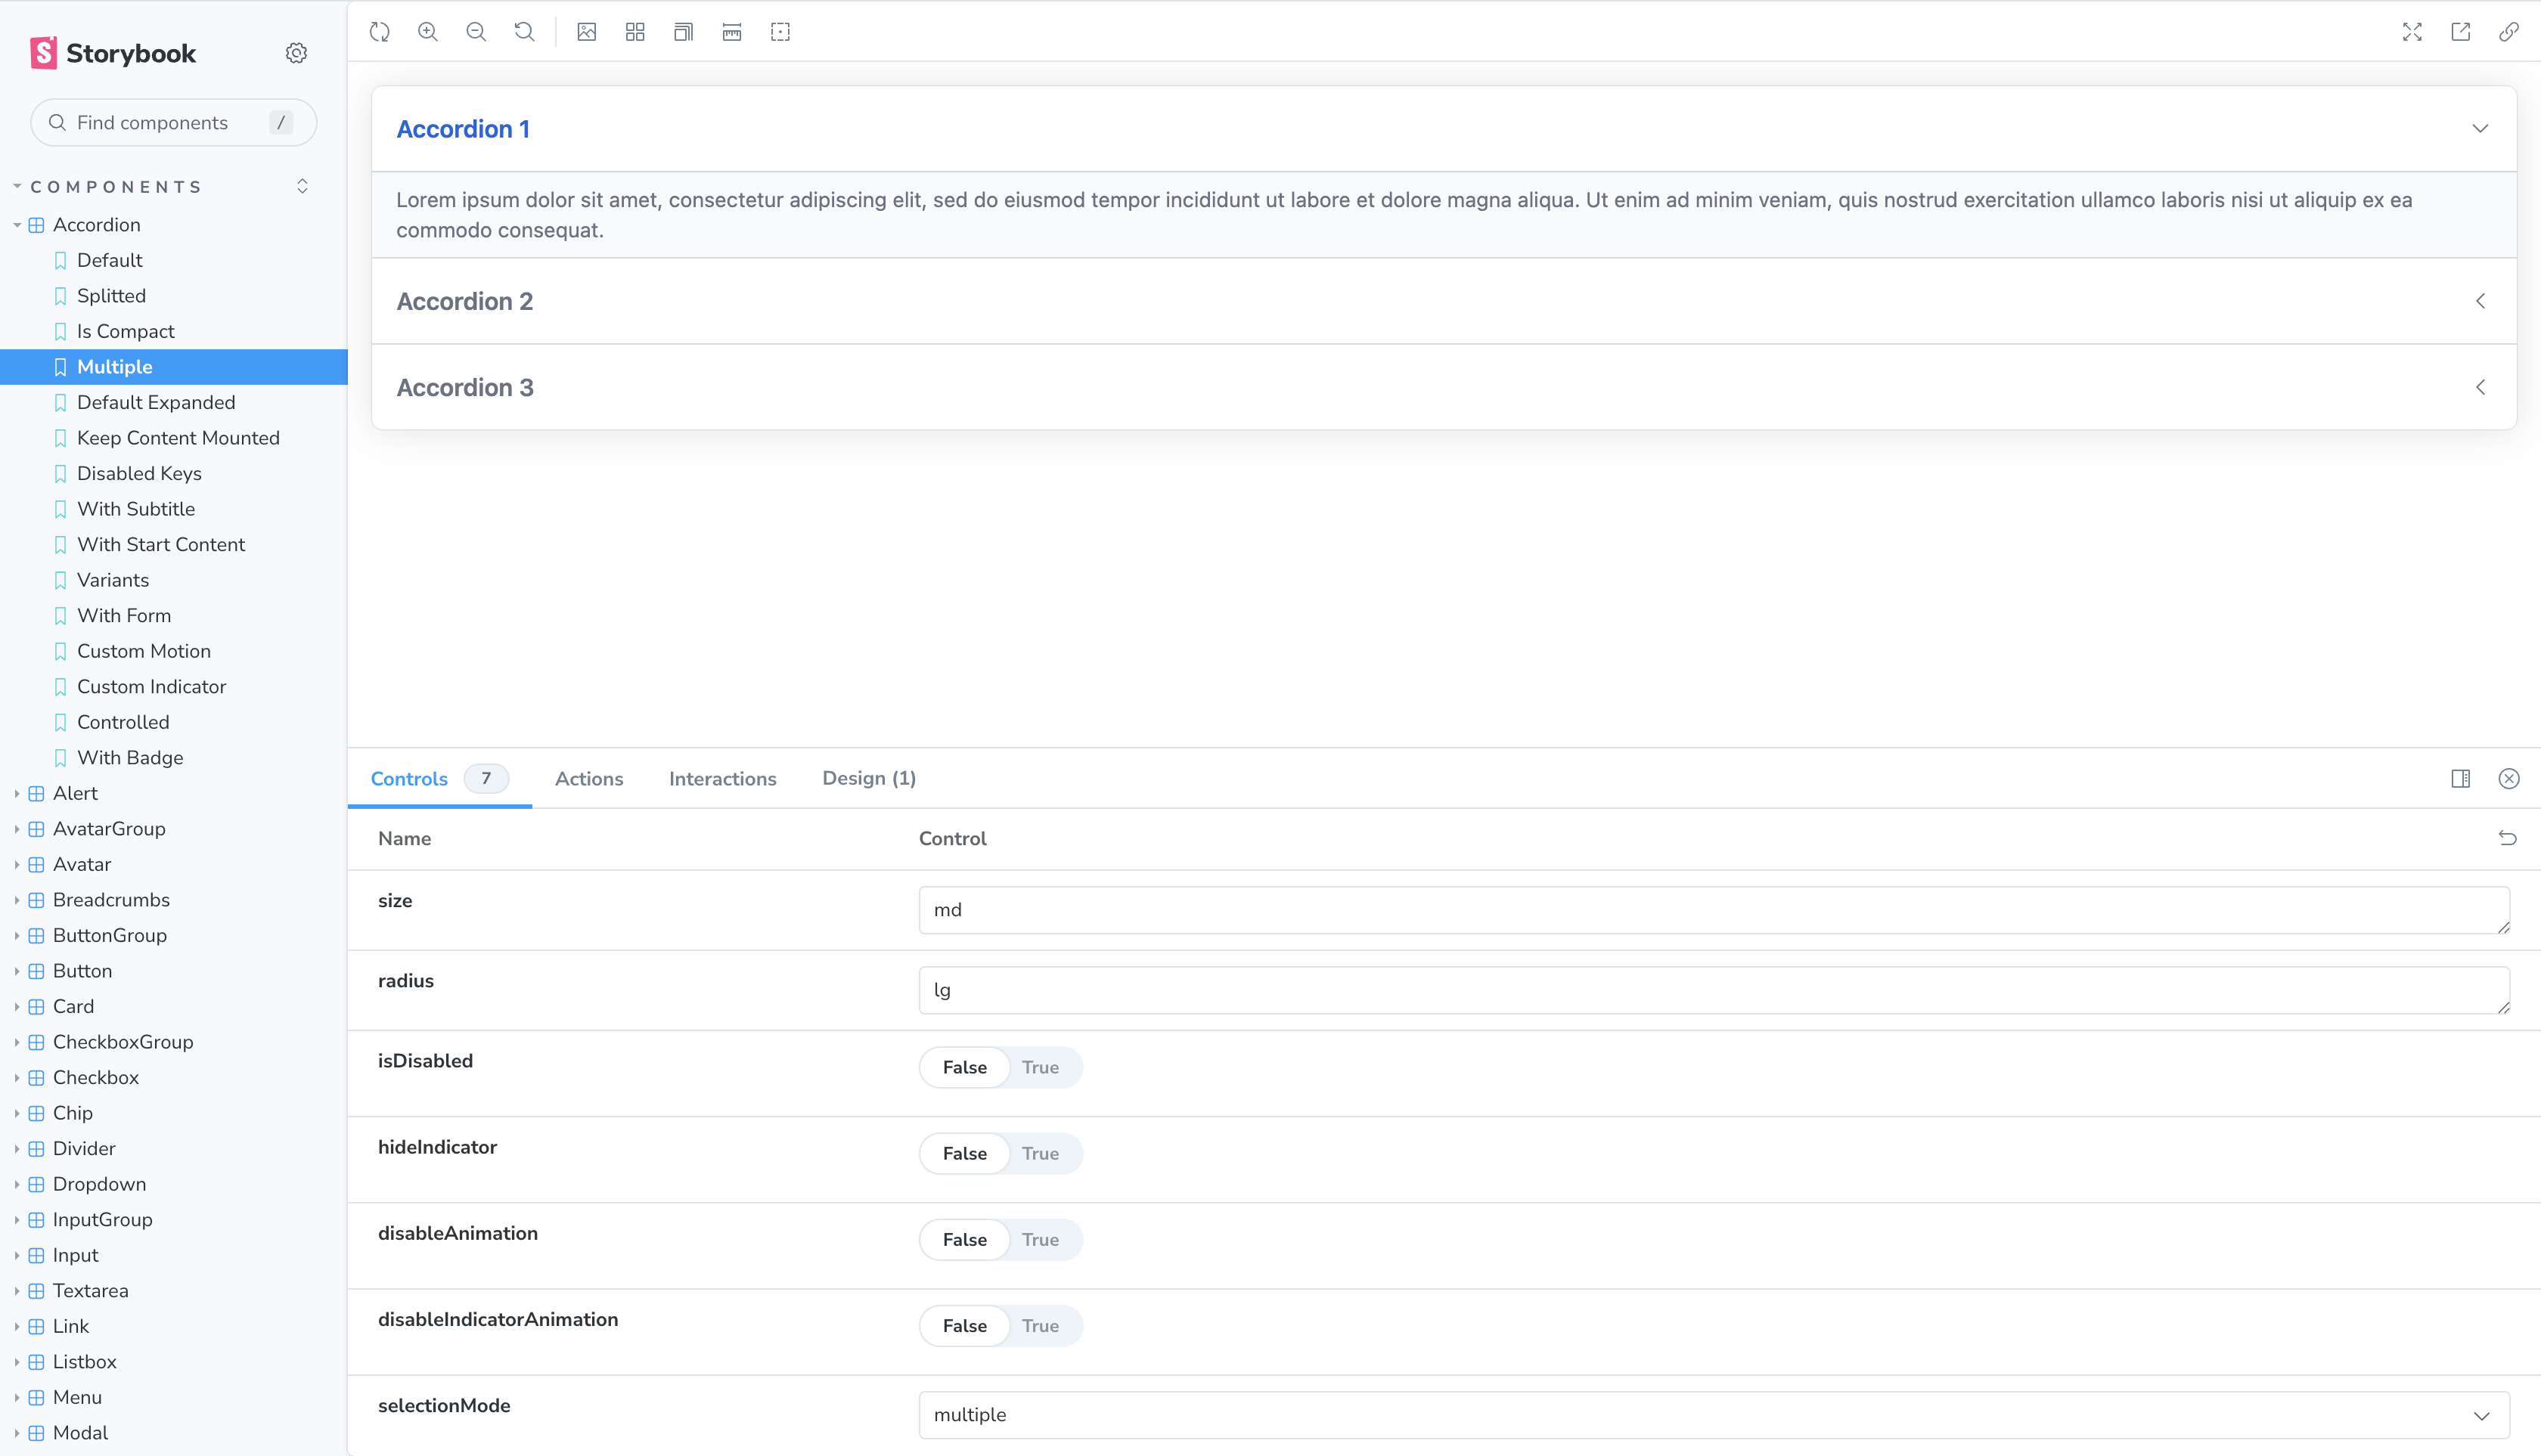Viewport: 2541px width, 1456px height.
Task: Apply a grid to the preview background
Action: (x=634, y=31)
